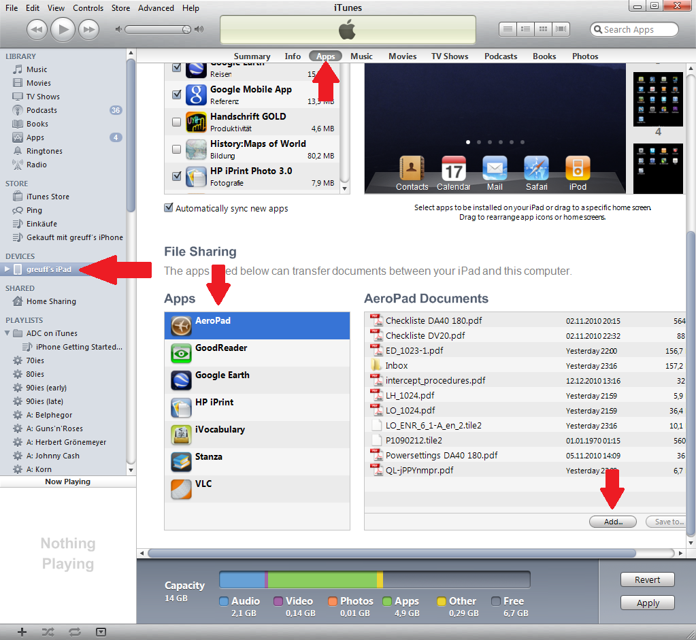696x640 pixels.
Task: Toggle shuffle at the bottom bar
Action: point(48,632)
